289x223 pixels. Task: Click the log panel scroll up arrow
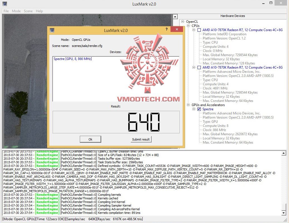[284, 153]
